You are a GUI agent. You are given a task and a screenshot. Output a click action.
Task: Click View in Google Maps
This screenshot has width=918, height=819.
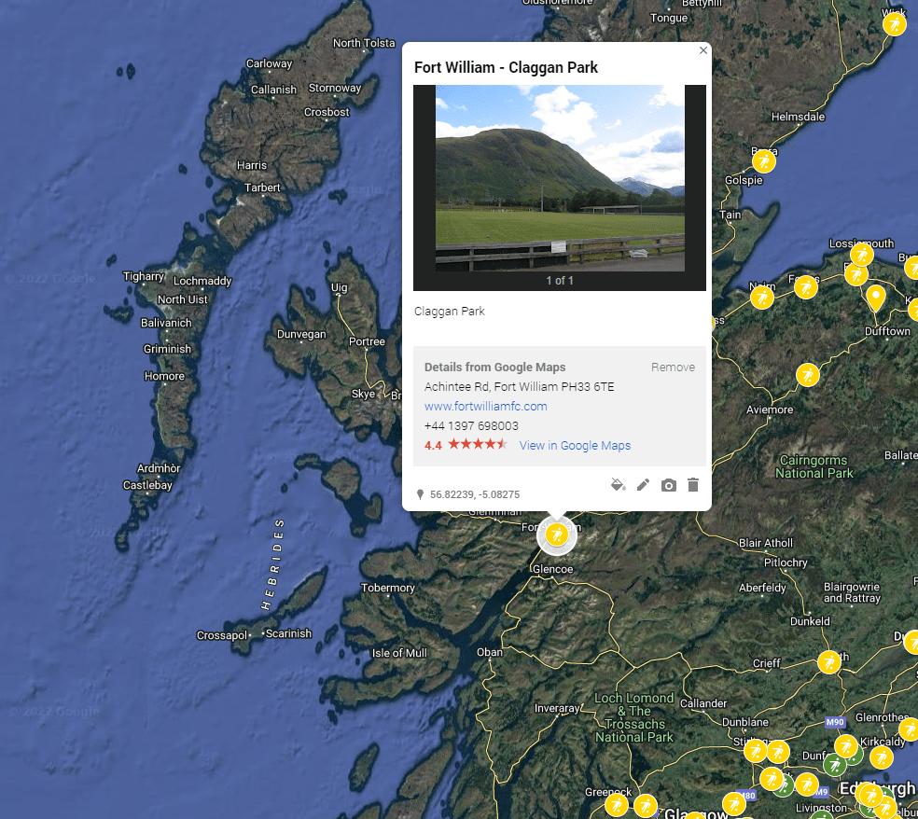575,445
